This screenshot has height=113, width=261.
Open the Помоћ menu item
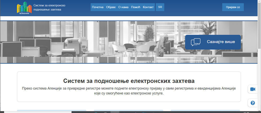[136, 7]
